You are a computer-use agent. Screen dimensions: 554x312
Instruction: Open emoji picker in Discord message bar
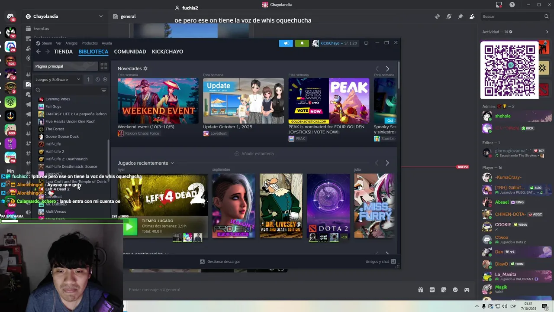(x=455, y=290)
